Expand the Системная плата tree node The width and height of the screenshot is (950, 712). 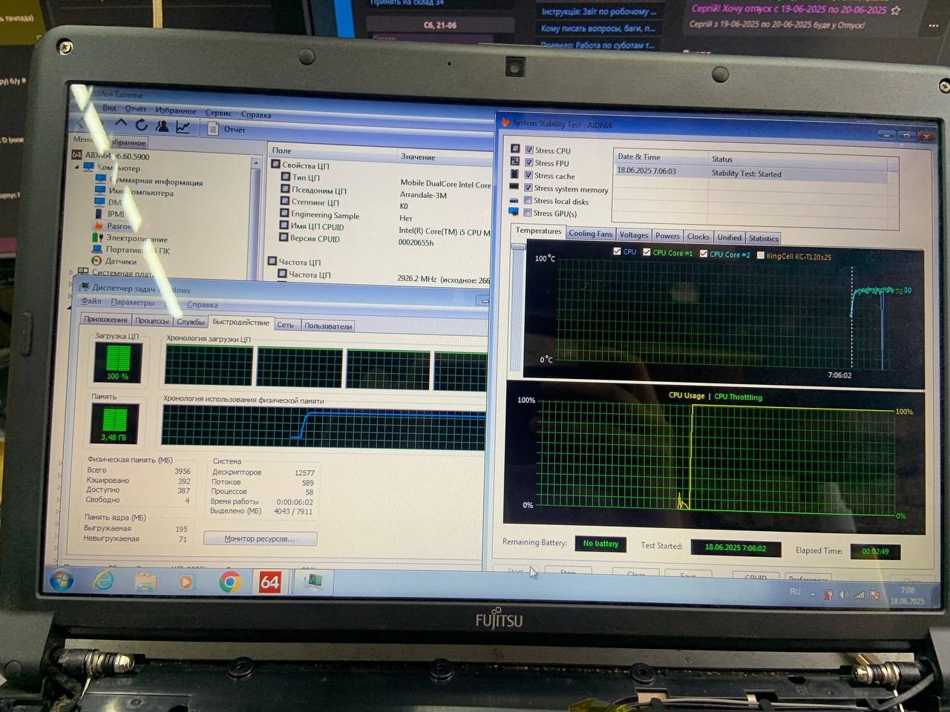coord(71,272)
